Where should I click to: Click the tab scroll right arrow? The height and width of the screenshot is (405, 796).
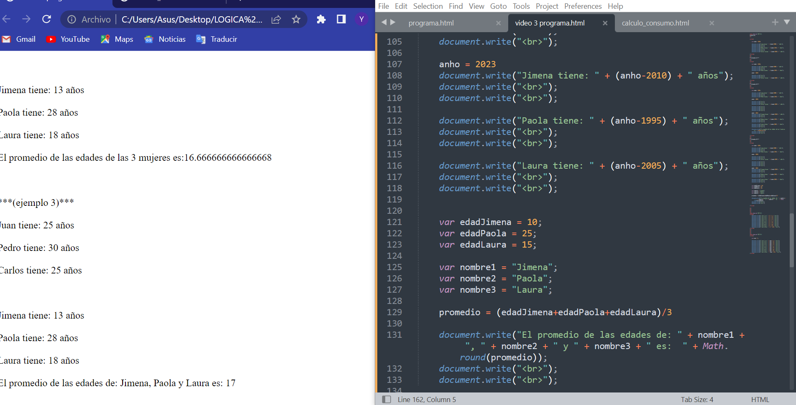393,22
